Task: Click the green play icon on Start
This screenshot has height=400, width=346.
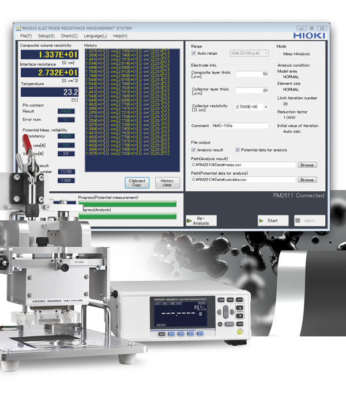Action: click(261, 221)
